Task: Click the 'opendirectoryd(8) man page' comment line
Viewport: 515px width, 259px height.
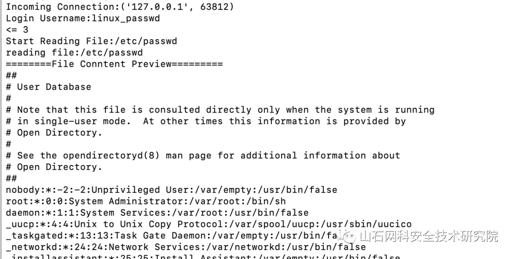Action: click(x=203, y=155)
